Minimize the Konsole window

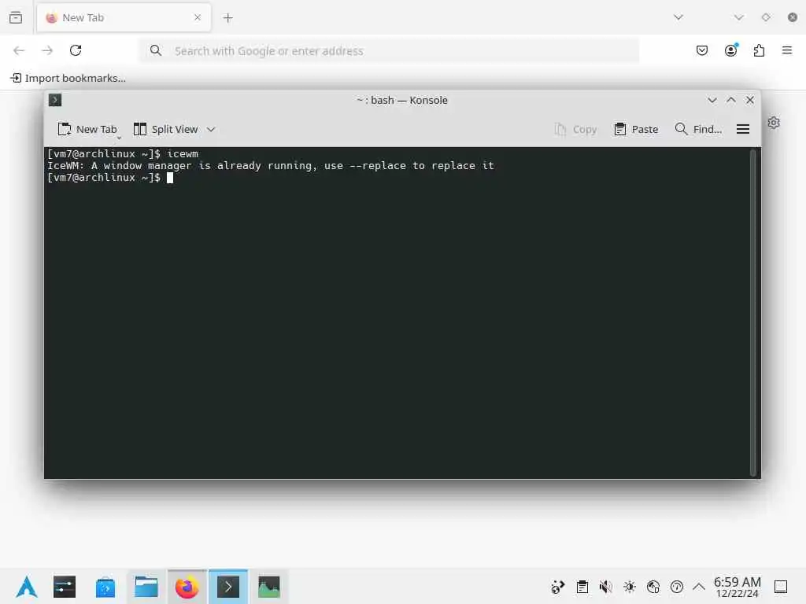click(712, 100)
